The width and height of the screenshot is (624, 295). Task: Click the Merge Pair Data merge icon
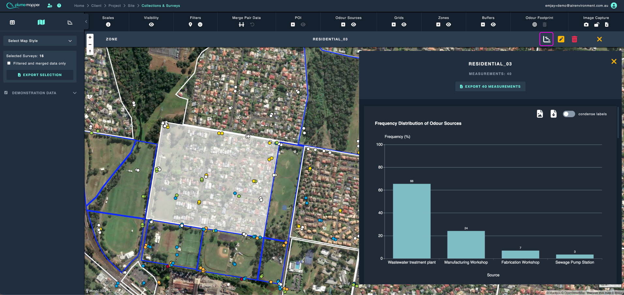(x=241, y=24)
